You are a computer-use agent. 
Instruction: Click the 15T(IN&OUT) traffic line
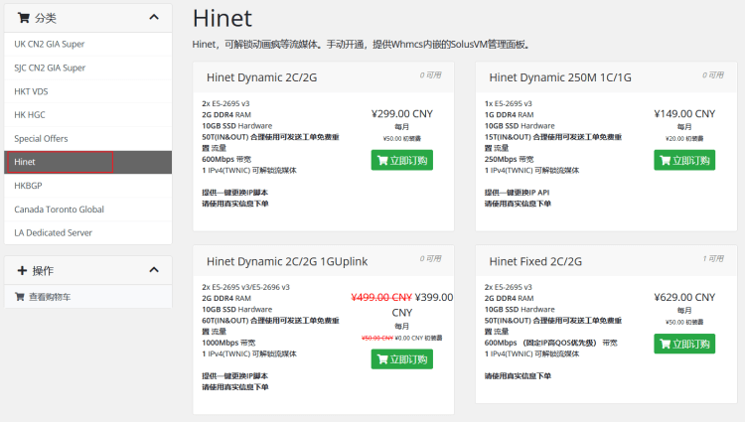click(553, 142)
